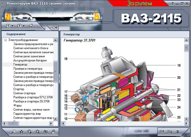191x137 pixels.
Task: Open the home page icon
Action: click(31, 26)
